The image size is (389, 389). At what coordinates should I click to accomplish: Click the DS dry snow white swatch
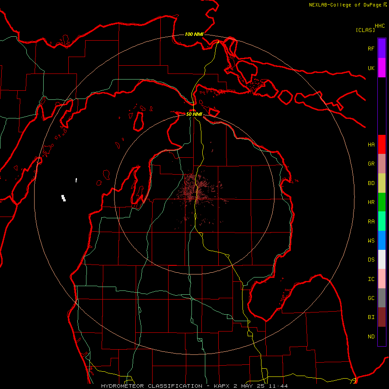point(382,259)
